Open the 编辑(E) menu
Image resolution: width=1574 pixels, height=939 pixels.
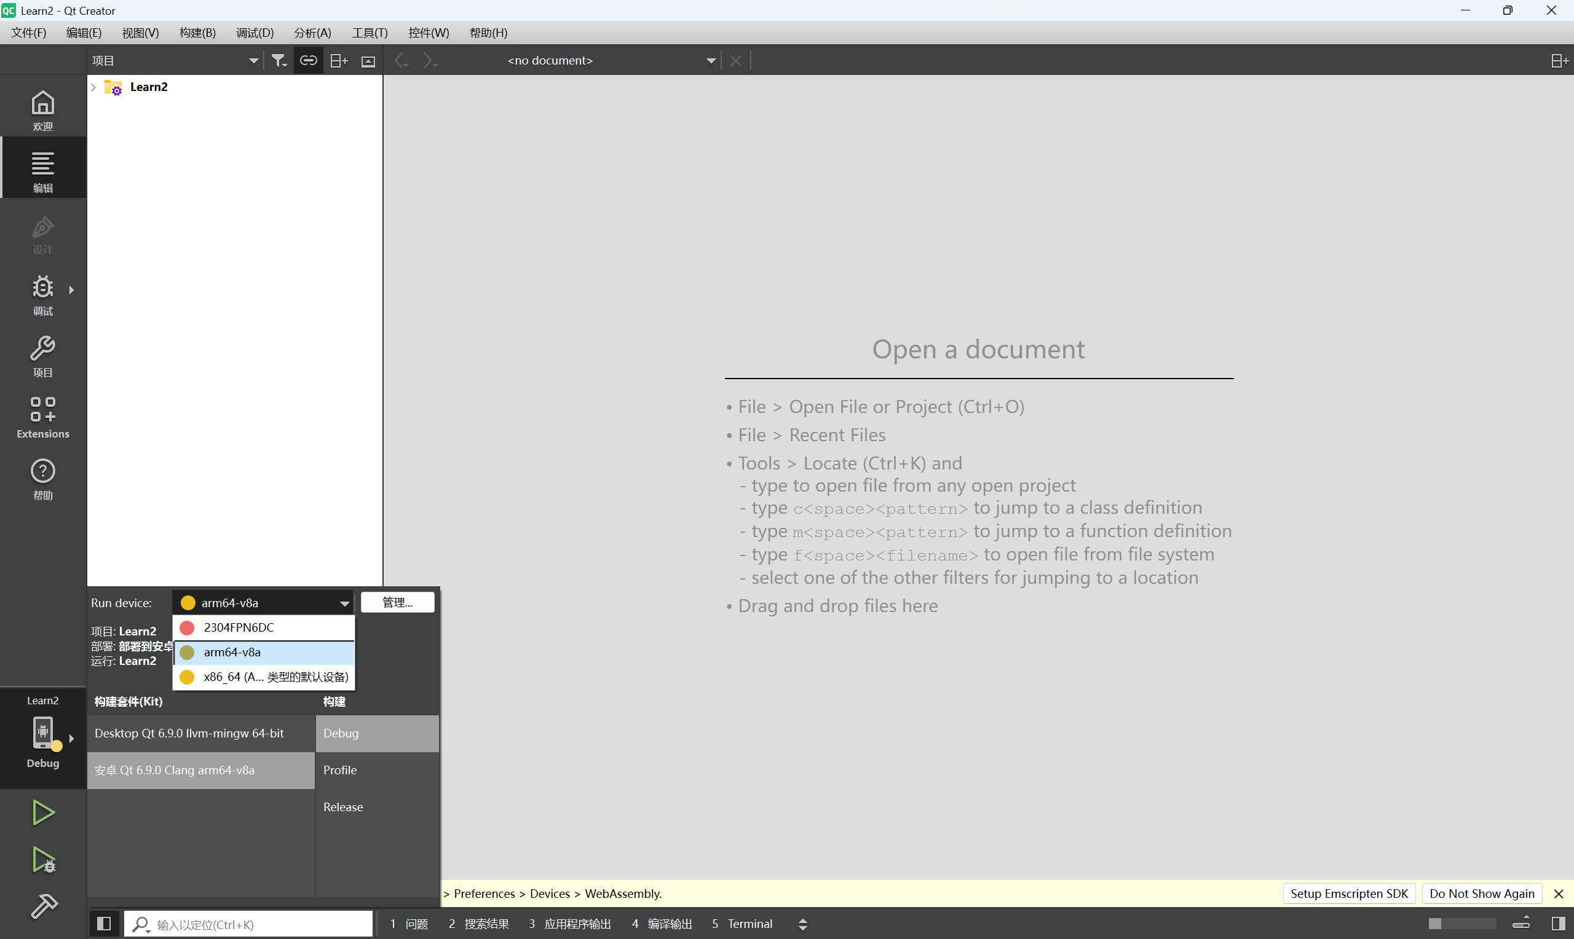coord(84,33)
